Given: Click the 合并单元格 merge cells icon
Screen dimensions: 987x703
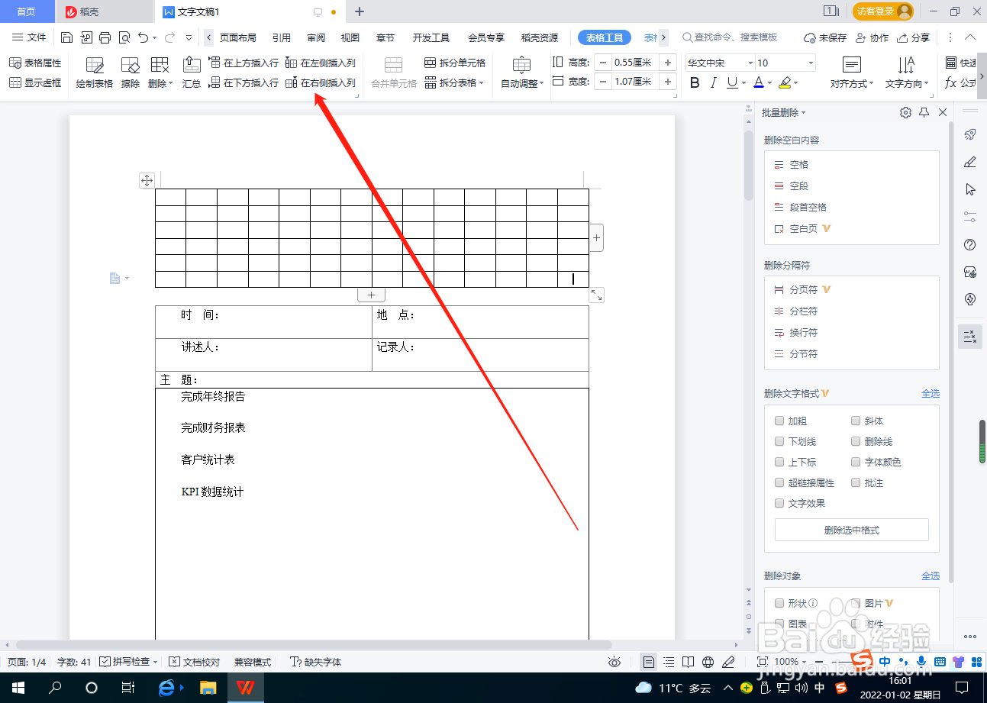Looking at the screenshot, I should click(392, 66).
